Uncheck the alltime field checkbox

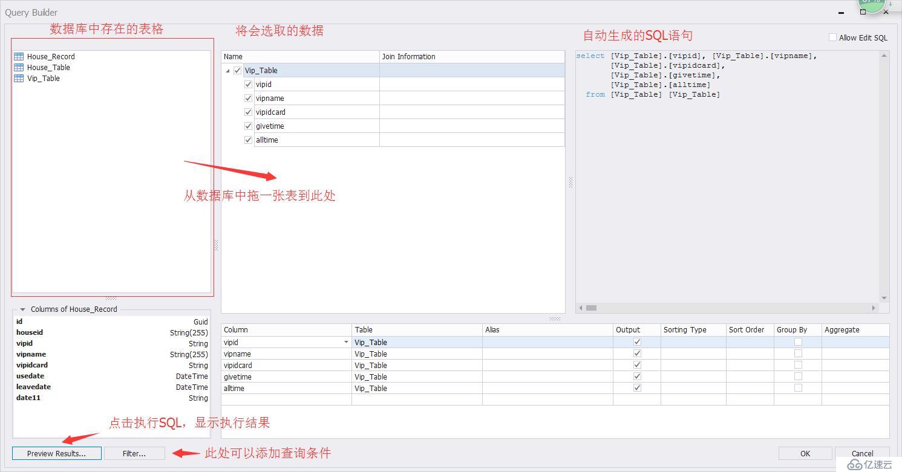tap(248, 140)
